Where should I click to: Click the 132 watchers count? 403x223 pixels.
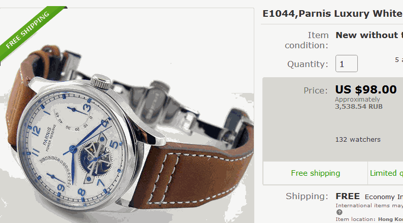(358, 140)
